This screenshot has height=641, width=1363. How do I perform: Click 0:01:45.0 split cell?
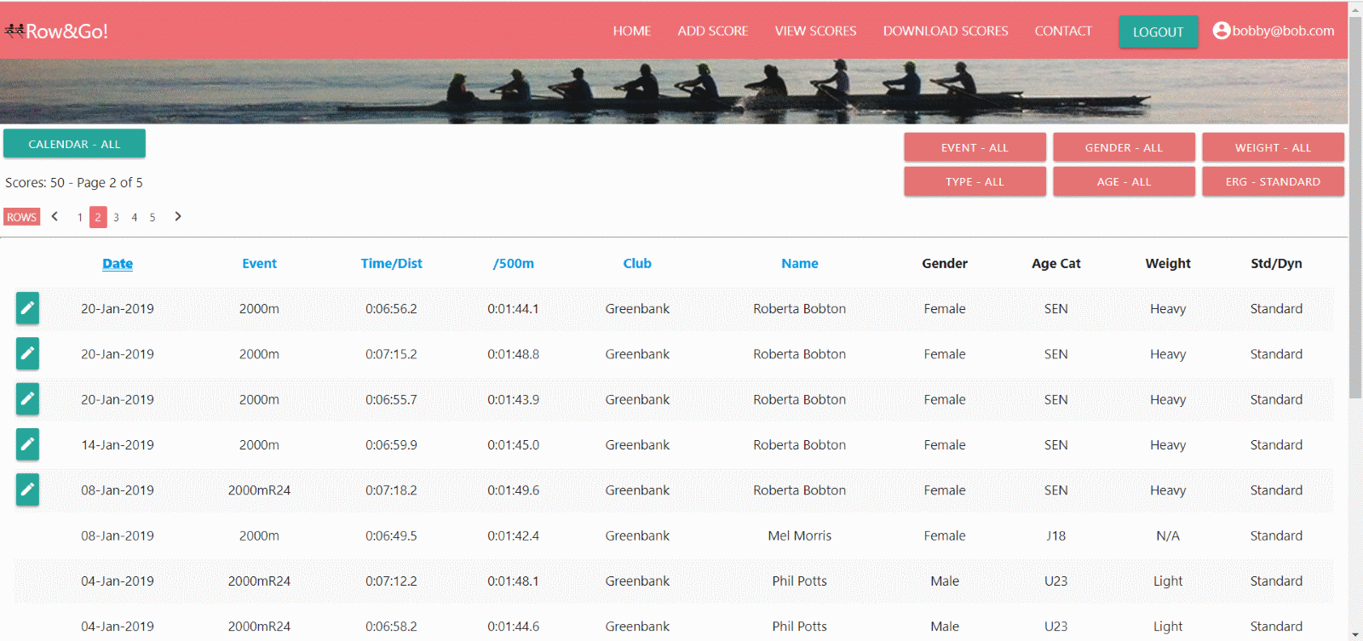514,444
